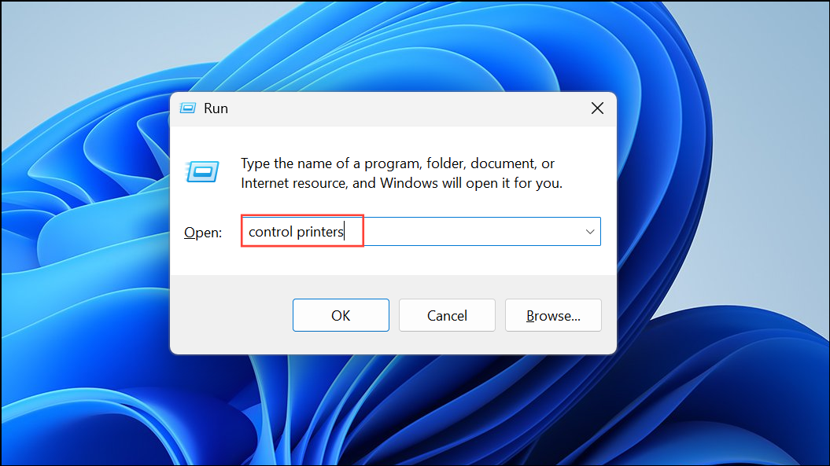Click Cancel to dismiss the Run dialog
Viewport: 830px width, 466px height.
(447, 315)
